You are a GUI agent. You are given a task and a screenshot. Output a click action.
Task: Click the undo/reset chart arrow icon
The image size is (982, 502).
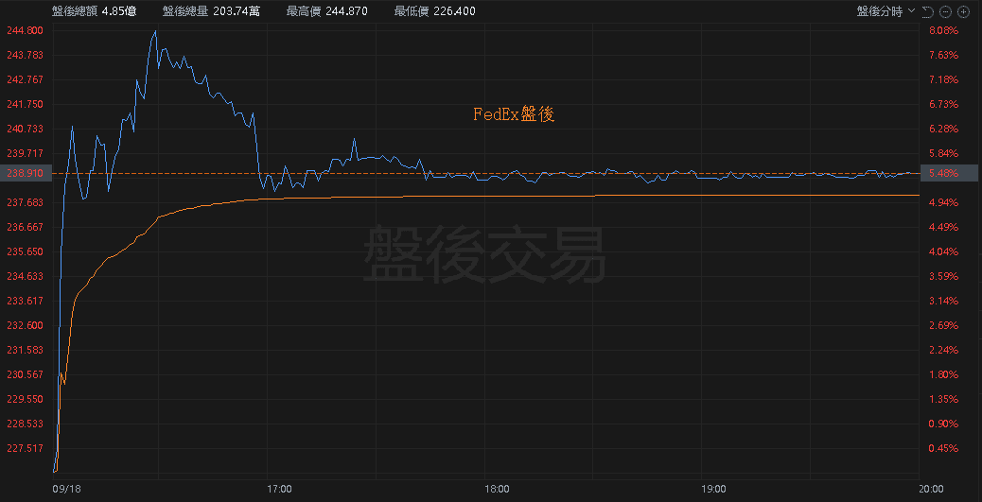(928, 11)
